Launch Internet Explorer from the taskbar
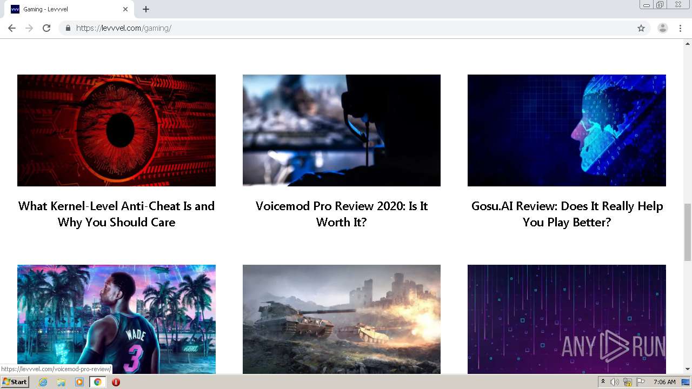The width and height of the screenshot is (692, 389). pyautogui.click(x=43, y=382)
